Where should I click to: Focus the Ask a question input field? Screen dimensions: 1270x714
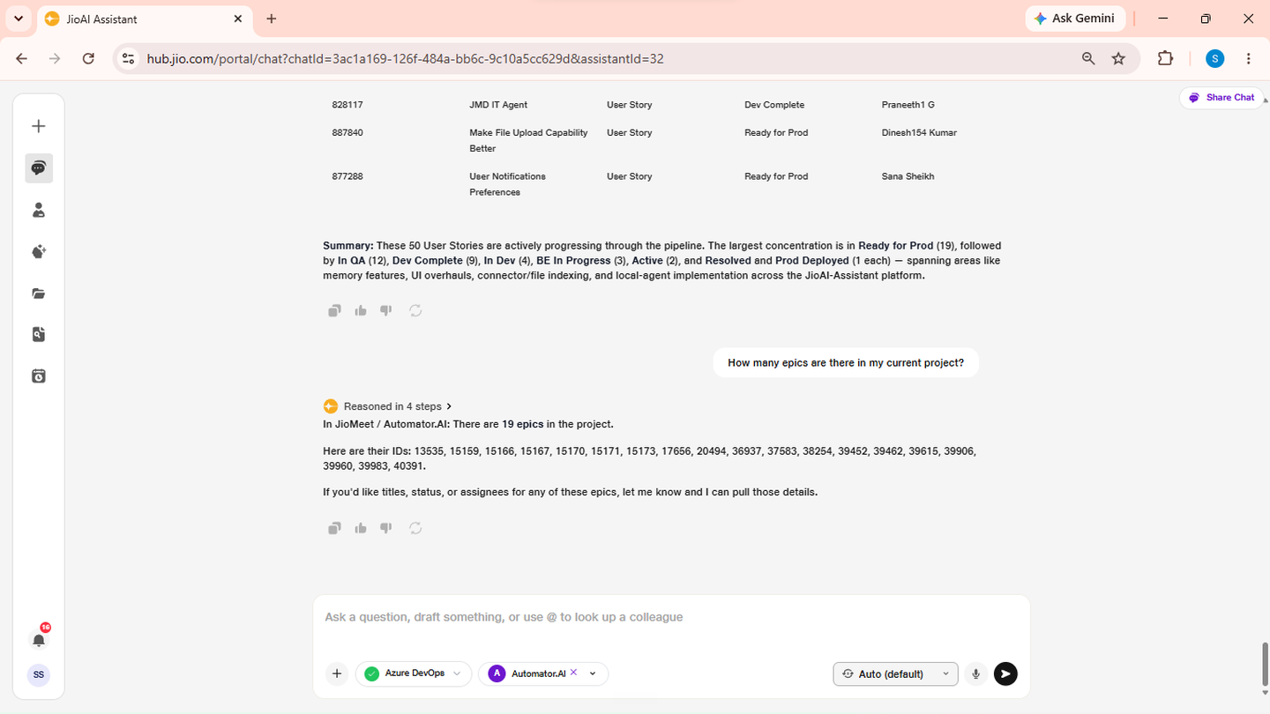click(670, 617)
